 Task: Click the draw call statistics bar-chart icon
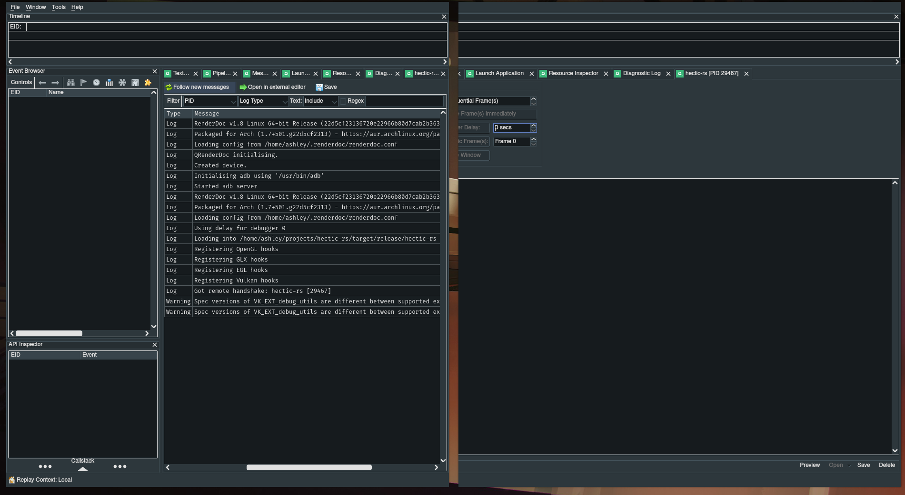pyautogui.click(x=109, y=83)
